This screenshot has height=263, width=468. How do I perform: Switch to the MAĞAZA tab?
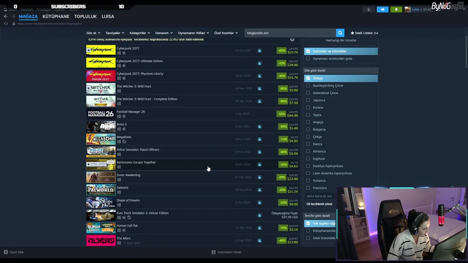point(28,16)
